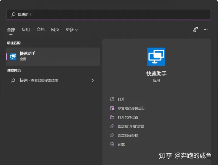Click the magnifier icon beside 快速 web result
The height and width of the screenshot is (165, 218).
tap(13, 81)
